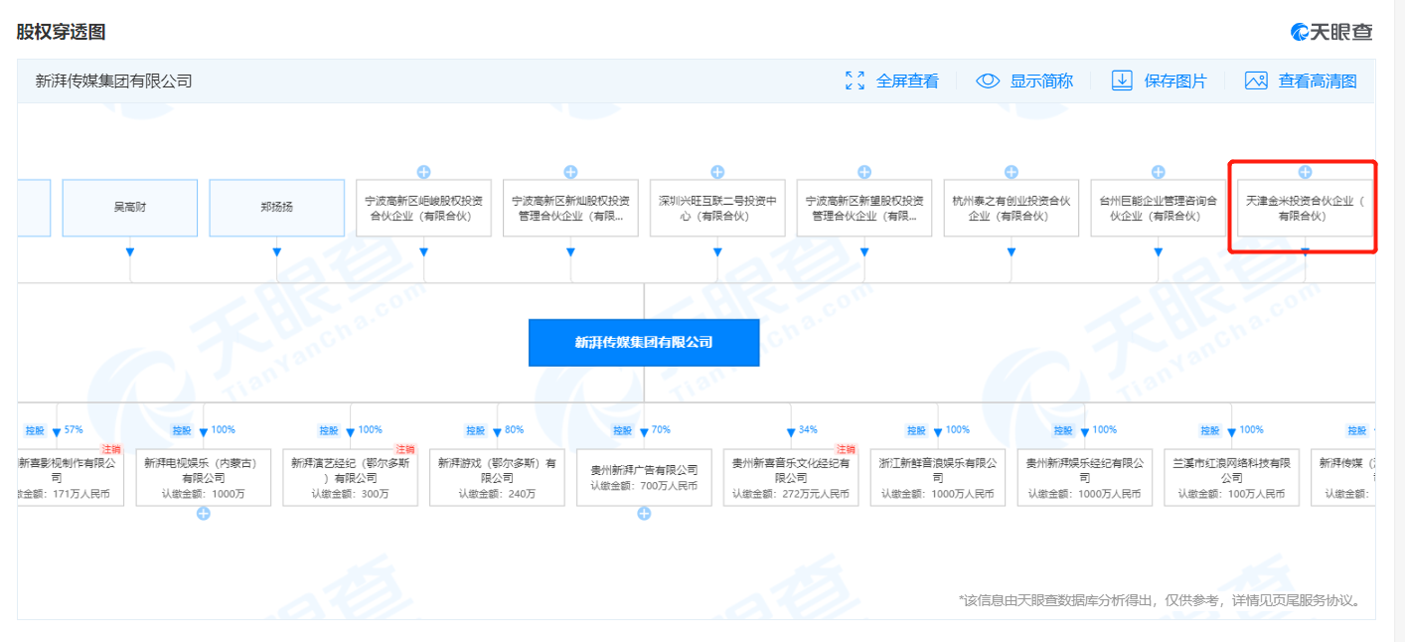Viewport: 1405px width, 642px height.
Task: Select shareholder node 吴高财
Action: 129,208
